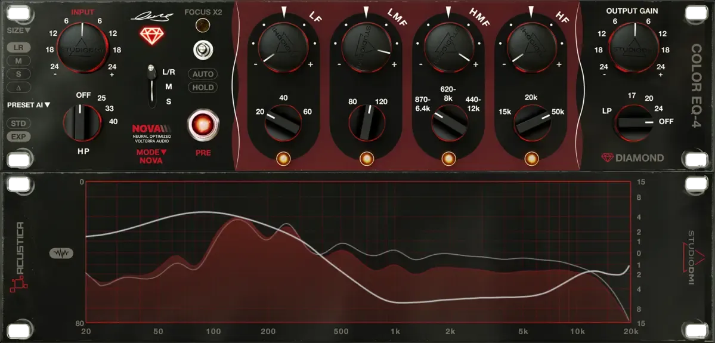Click the HP 33 position label

(x=110, y=109)
